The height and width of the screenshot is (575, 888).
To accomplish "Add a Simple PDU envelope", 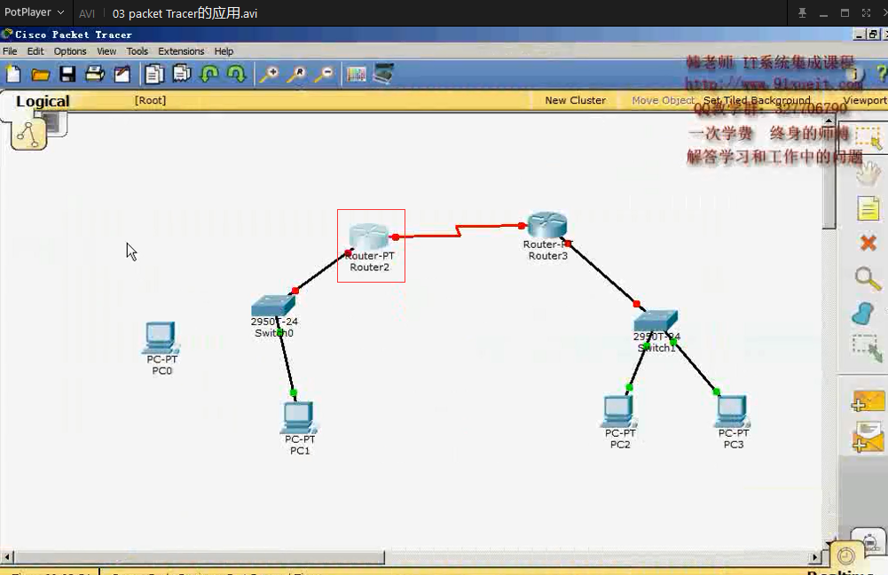I will coord(868,400).
